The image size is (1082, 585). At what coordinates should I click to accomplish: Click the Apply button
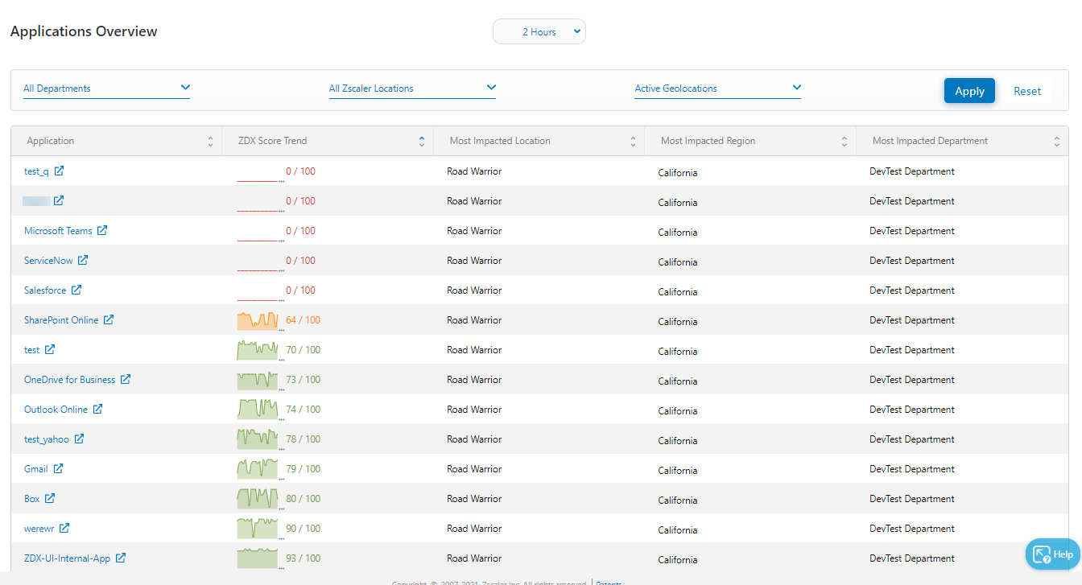[x=969, y=91]
